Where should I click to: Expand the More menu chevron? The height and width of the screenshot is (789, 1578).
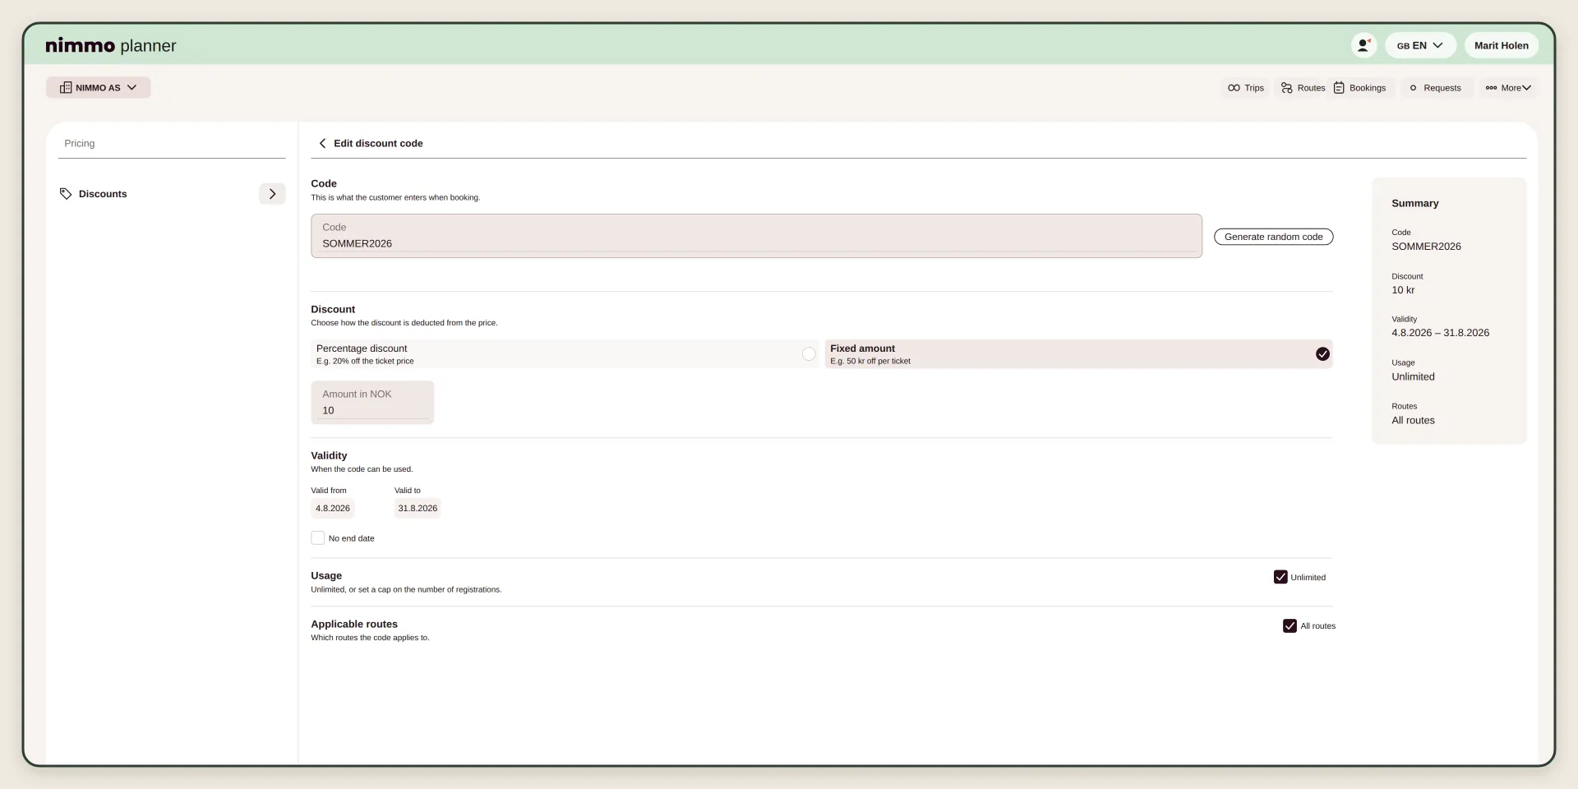coord(1527,88)
